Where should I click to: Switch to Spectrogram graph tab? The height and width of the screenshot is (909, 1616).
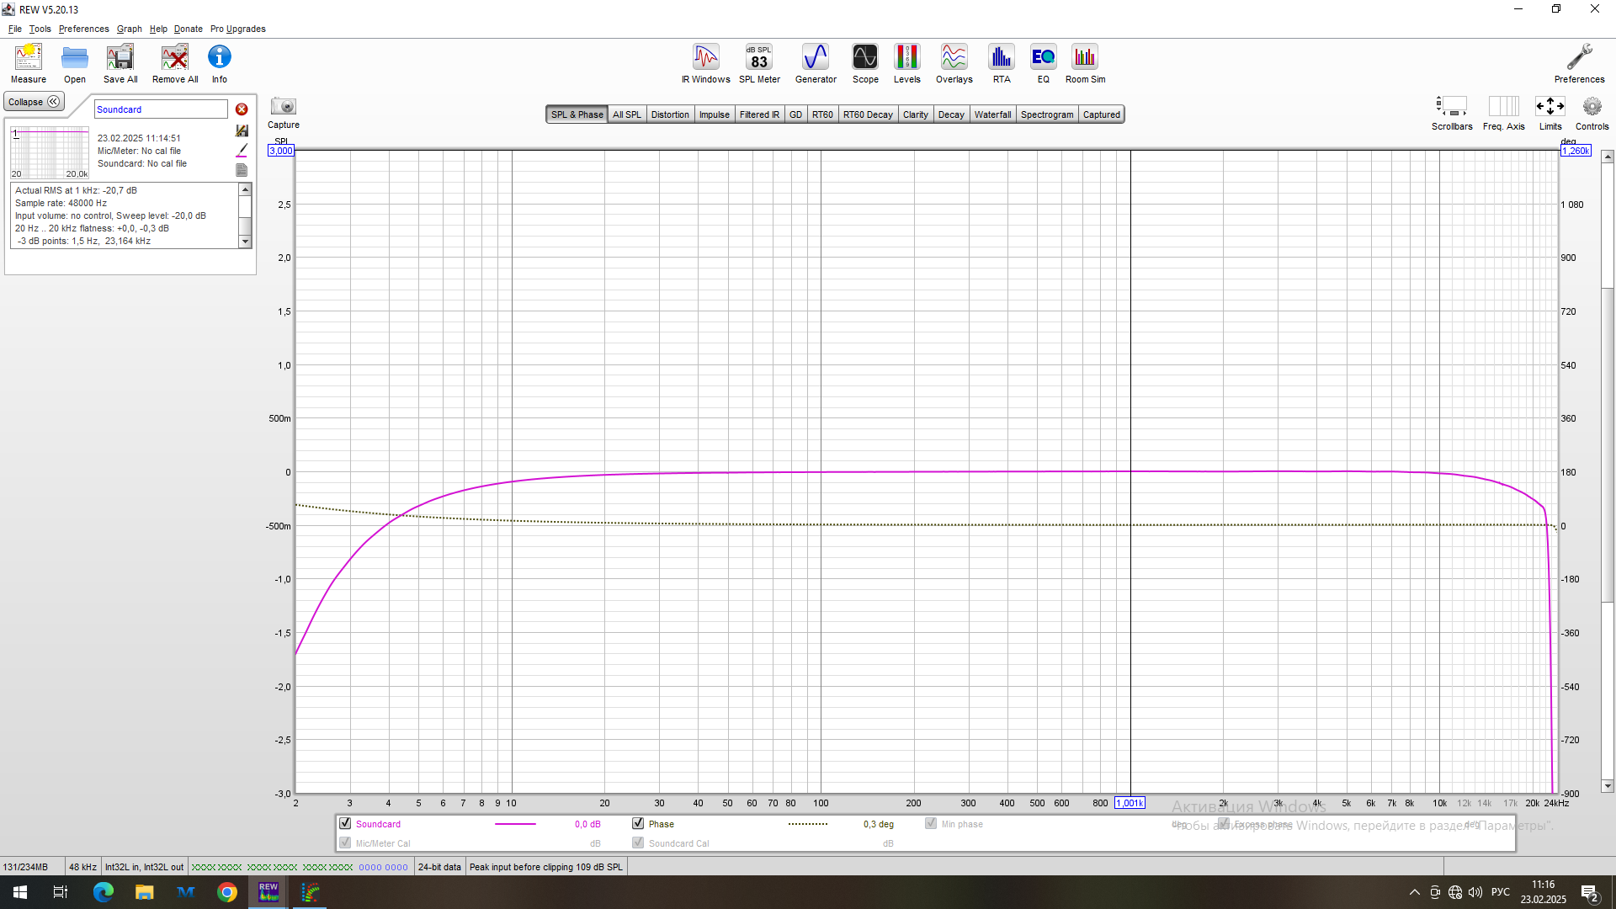(1047, 114)
